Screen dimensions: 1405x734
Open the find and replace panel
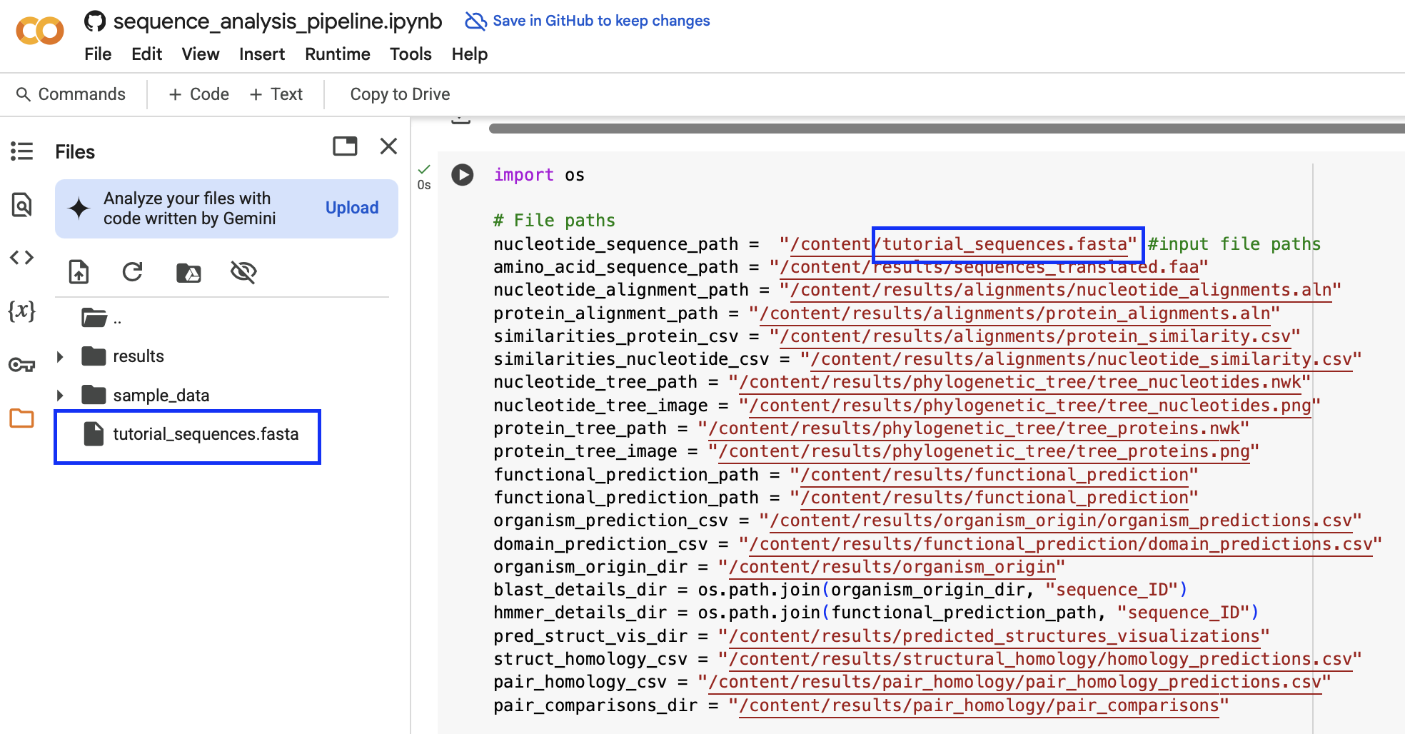coord(21,204)
